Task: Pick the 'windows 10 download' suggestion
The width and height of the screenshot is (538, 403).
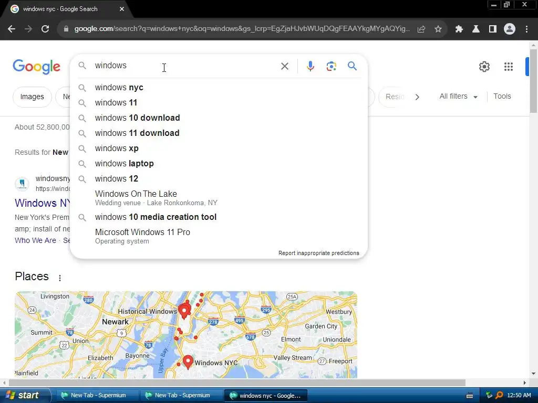Action: coord(219,118)
